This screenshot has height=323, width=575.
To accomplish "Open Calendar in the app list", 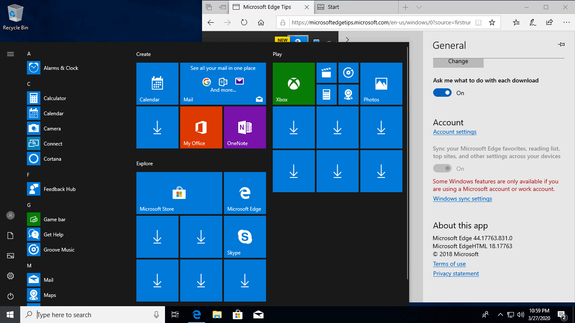I will coord(76,114).
